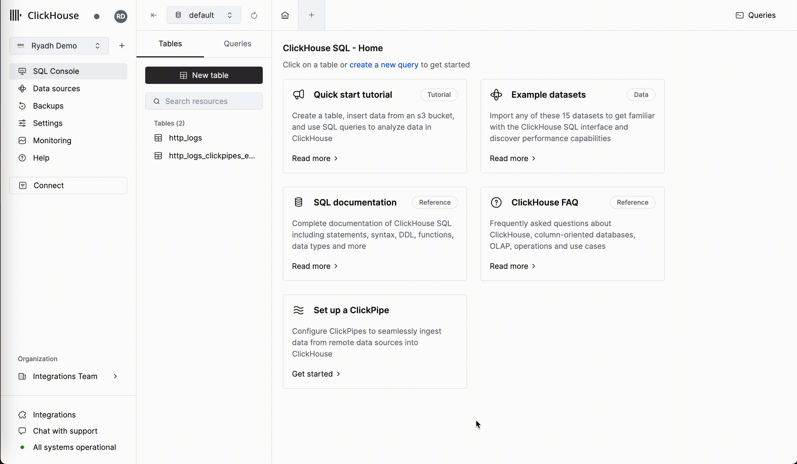797x464 pixels.
Task: Open a new query tab with plus
Action: pyautogui.click(x=312, y=15)
